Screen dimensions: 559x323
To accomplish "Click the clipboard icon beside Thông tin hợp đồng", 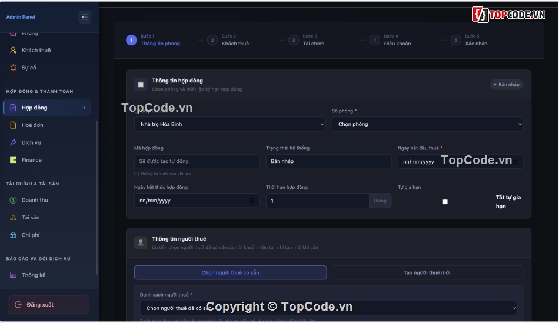I will point(141,85).
